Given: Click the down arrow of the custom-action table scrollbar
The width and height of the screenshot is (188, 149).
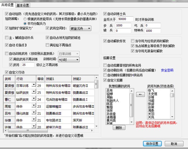Looking at the screenshot, I should [96, 126].
